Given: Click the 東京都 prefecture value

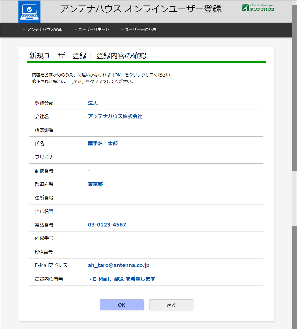Looking at the screenshot, I should click(x=95, y=184).
